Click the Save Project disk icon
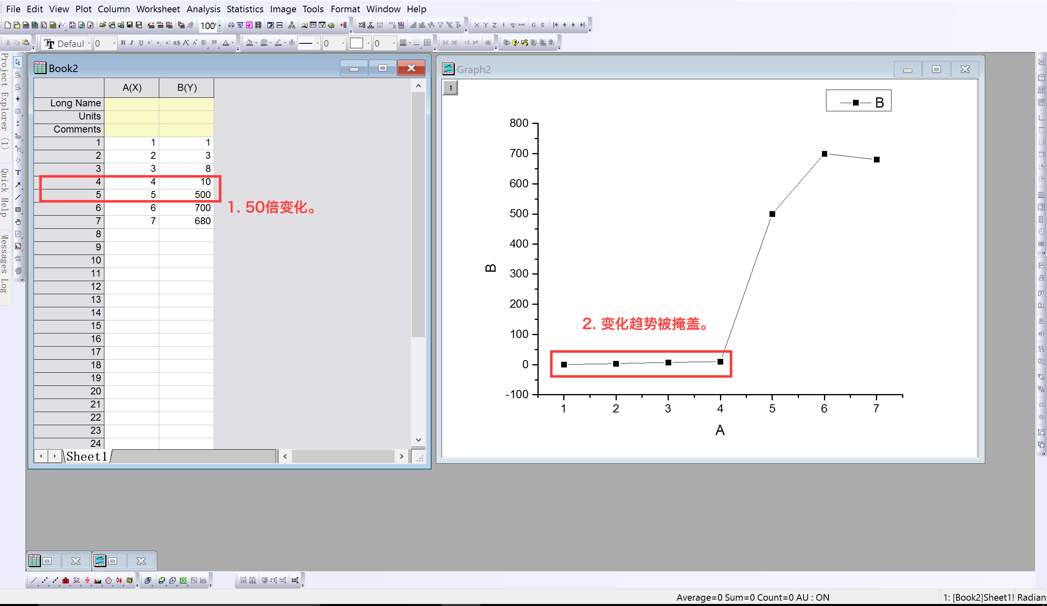 click(130, 25)
